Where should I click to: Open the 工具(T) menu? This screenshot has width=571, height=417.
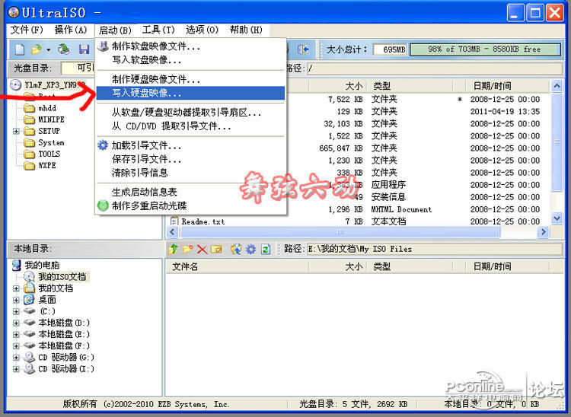pyautogui.click(x=158, y=30)
